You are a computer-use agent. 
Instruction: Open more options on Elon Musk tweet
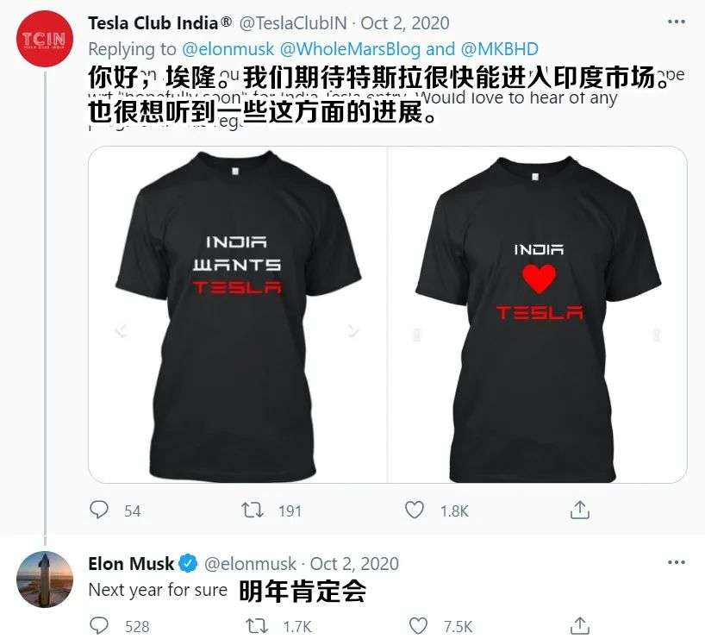[677, 562]
